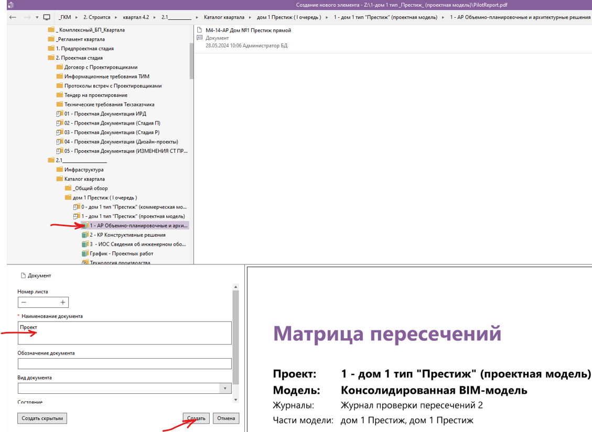
Task: Click the График - Проектных работ icon
Action: [85, 254]
